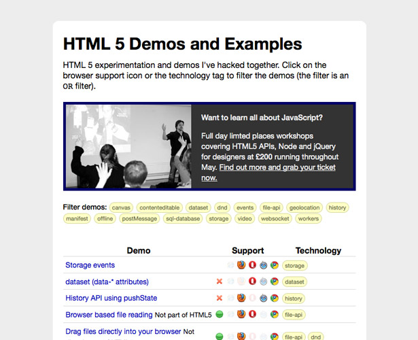Viewport: 418px width, 340px height.
Task: Filter demos by the manifest tag
Action: click(77, 218)
